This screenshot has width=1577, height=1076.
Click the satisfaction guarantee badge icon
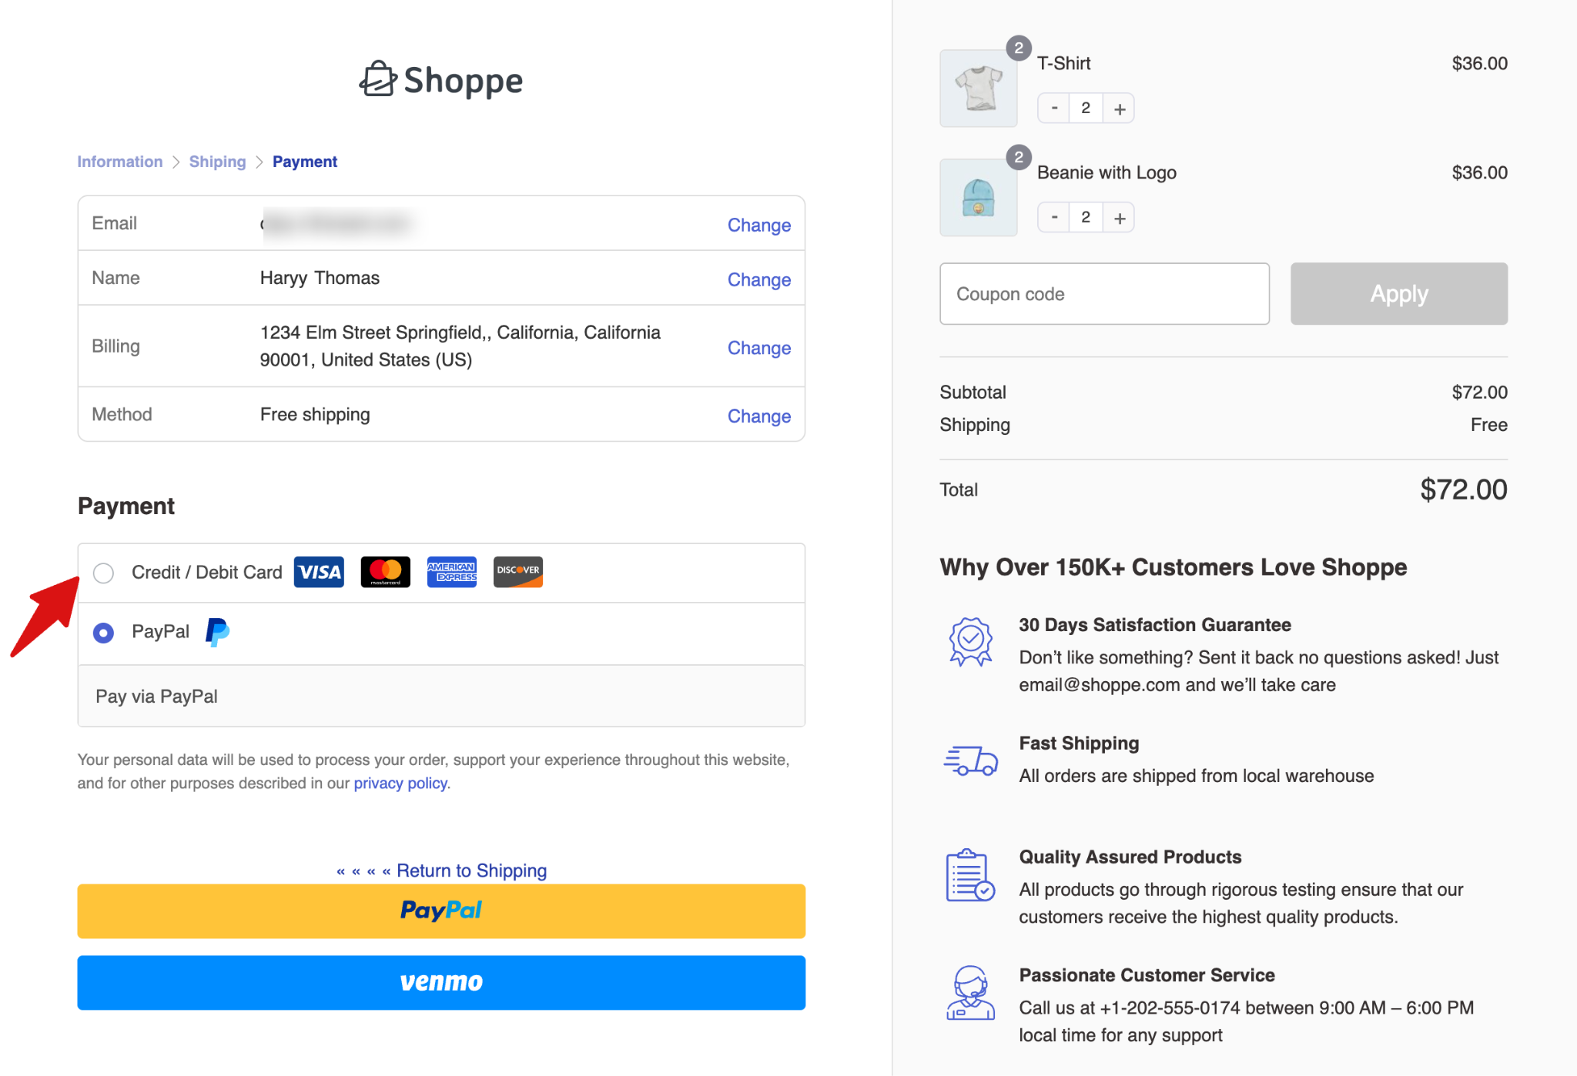[x=970, y=641]
